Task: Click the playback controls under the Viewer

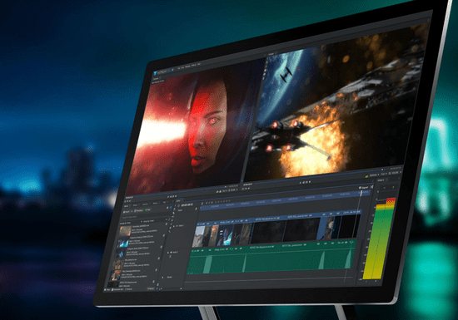Action: point(305,182)
